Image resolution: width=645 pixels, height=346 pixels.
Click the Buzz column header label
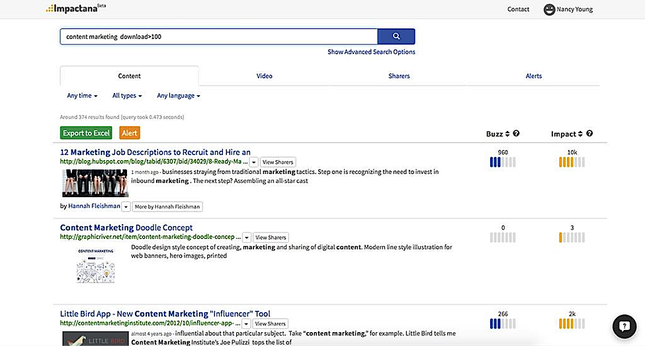point(494,134)
